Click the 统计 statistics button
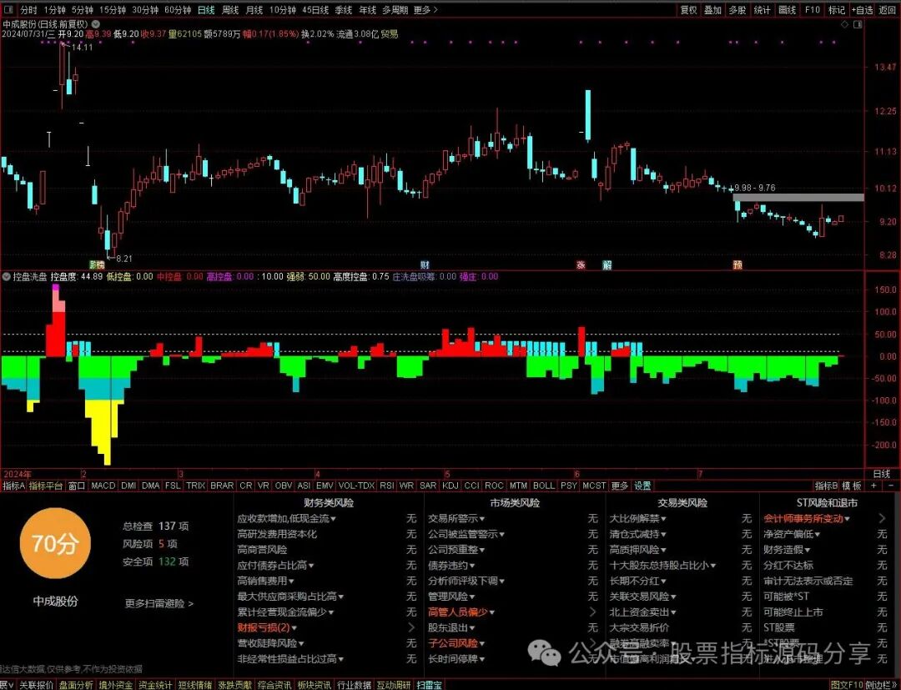The image size is (901, 690). coord(762,10)
